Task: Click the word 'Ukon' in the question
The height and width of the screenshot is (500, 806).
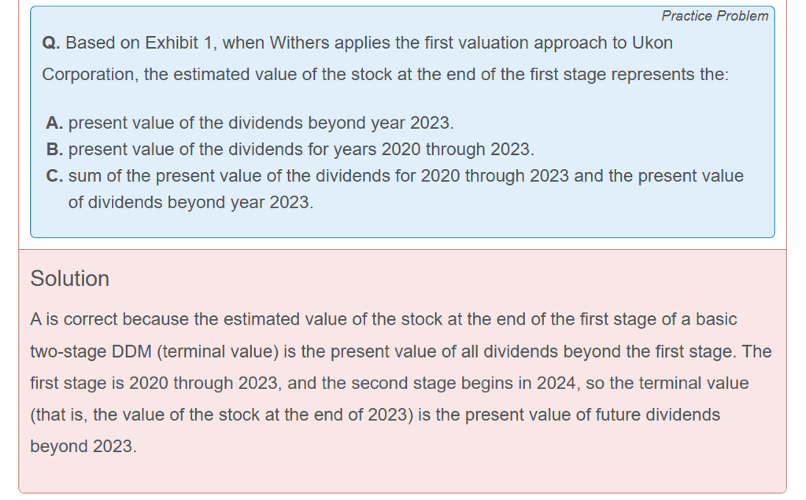Action: click(653, 43)
